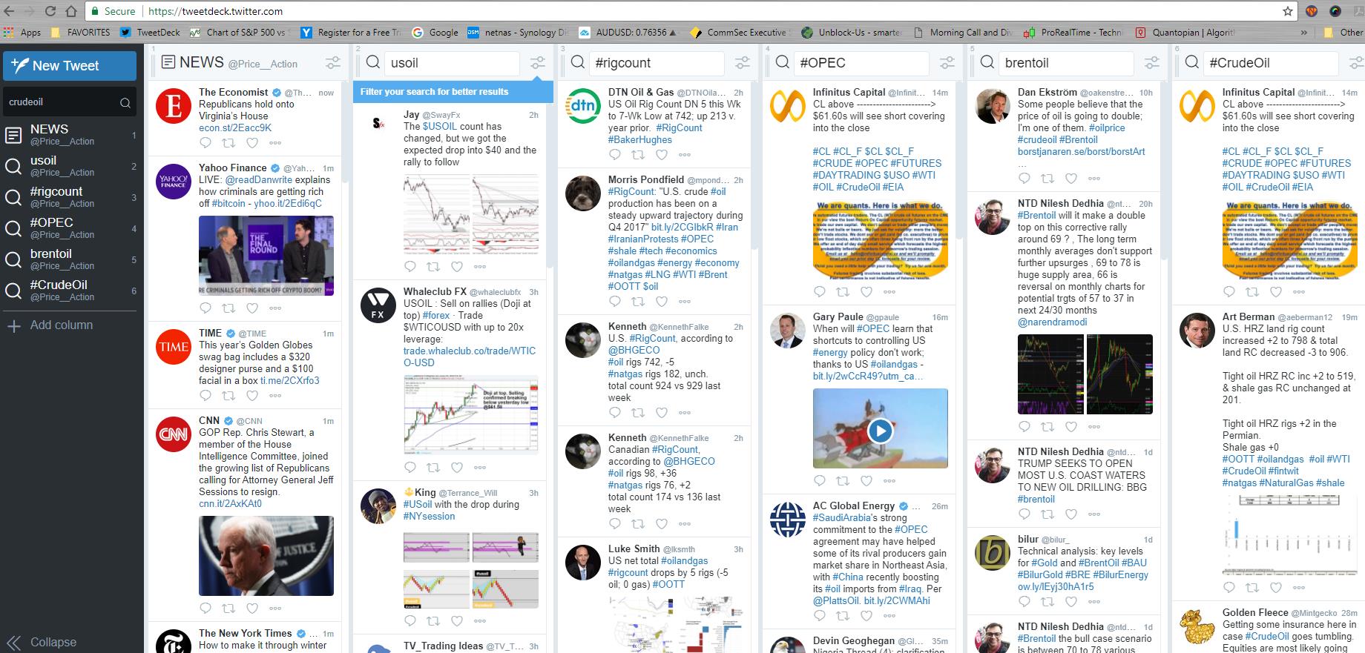Retweet Morris Pondfield's tweet
This screenshot has width=1365, height=653.
pyautogui.click(x=639, y=302)
